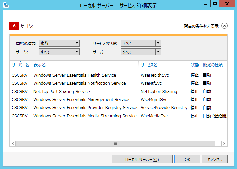Screen dimensions: 237x169
Task: Click 停止 status in WseMediaSvc row
Action: point(195,116)
